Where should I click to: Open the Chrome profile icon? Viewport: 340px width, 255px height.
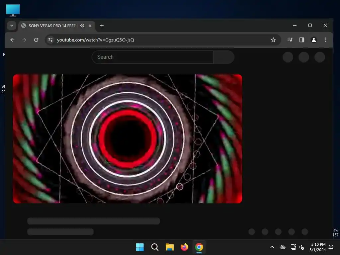[x=313, y=40]
